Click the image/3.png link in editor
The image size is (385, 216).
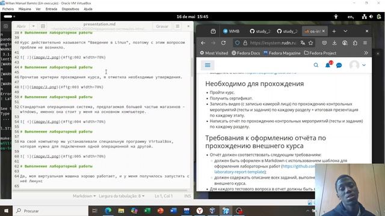tap(45, 87)
